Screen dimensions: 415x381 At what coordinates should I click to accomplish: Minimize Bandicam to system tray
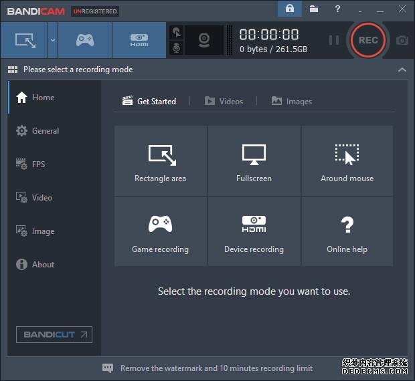pyautogui.click(x=360, y=10)
